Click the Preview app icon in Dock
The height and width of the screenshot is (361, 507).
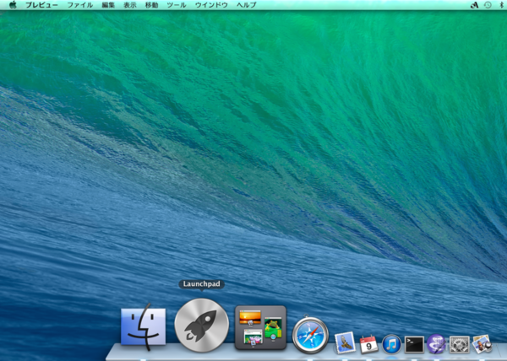482,344
